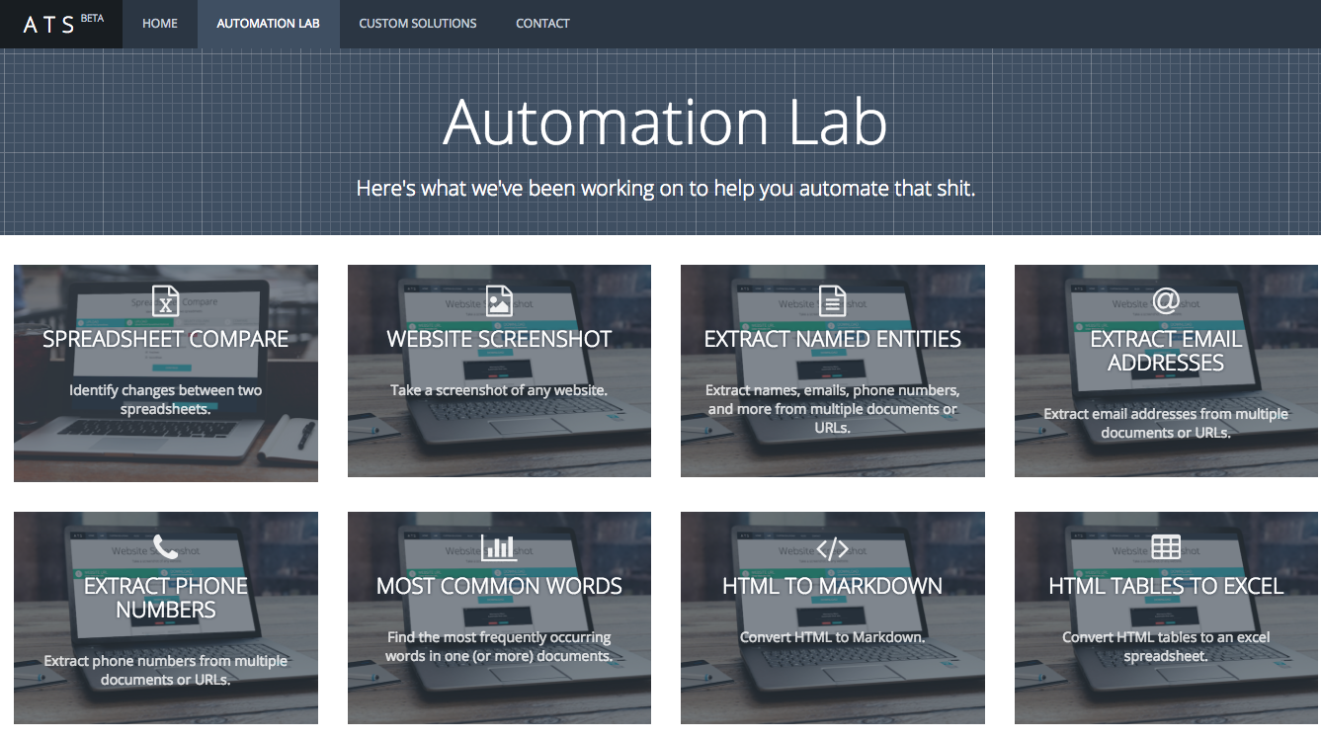The width and height of the screenshot is (1321, 740).
Task: Click the 'Here's what we've been working on' subtitle
Action: pos(666,188)
